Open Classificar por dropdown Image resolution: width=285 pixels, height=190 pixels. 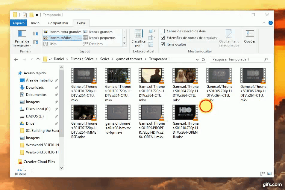click(139, 38)
